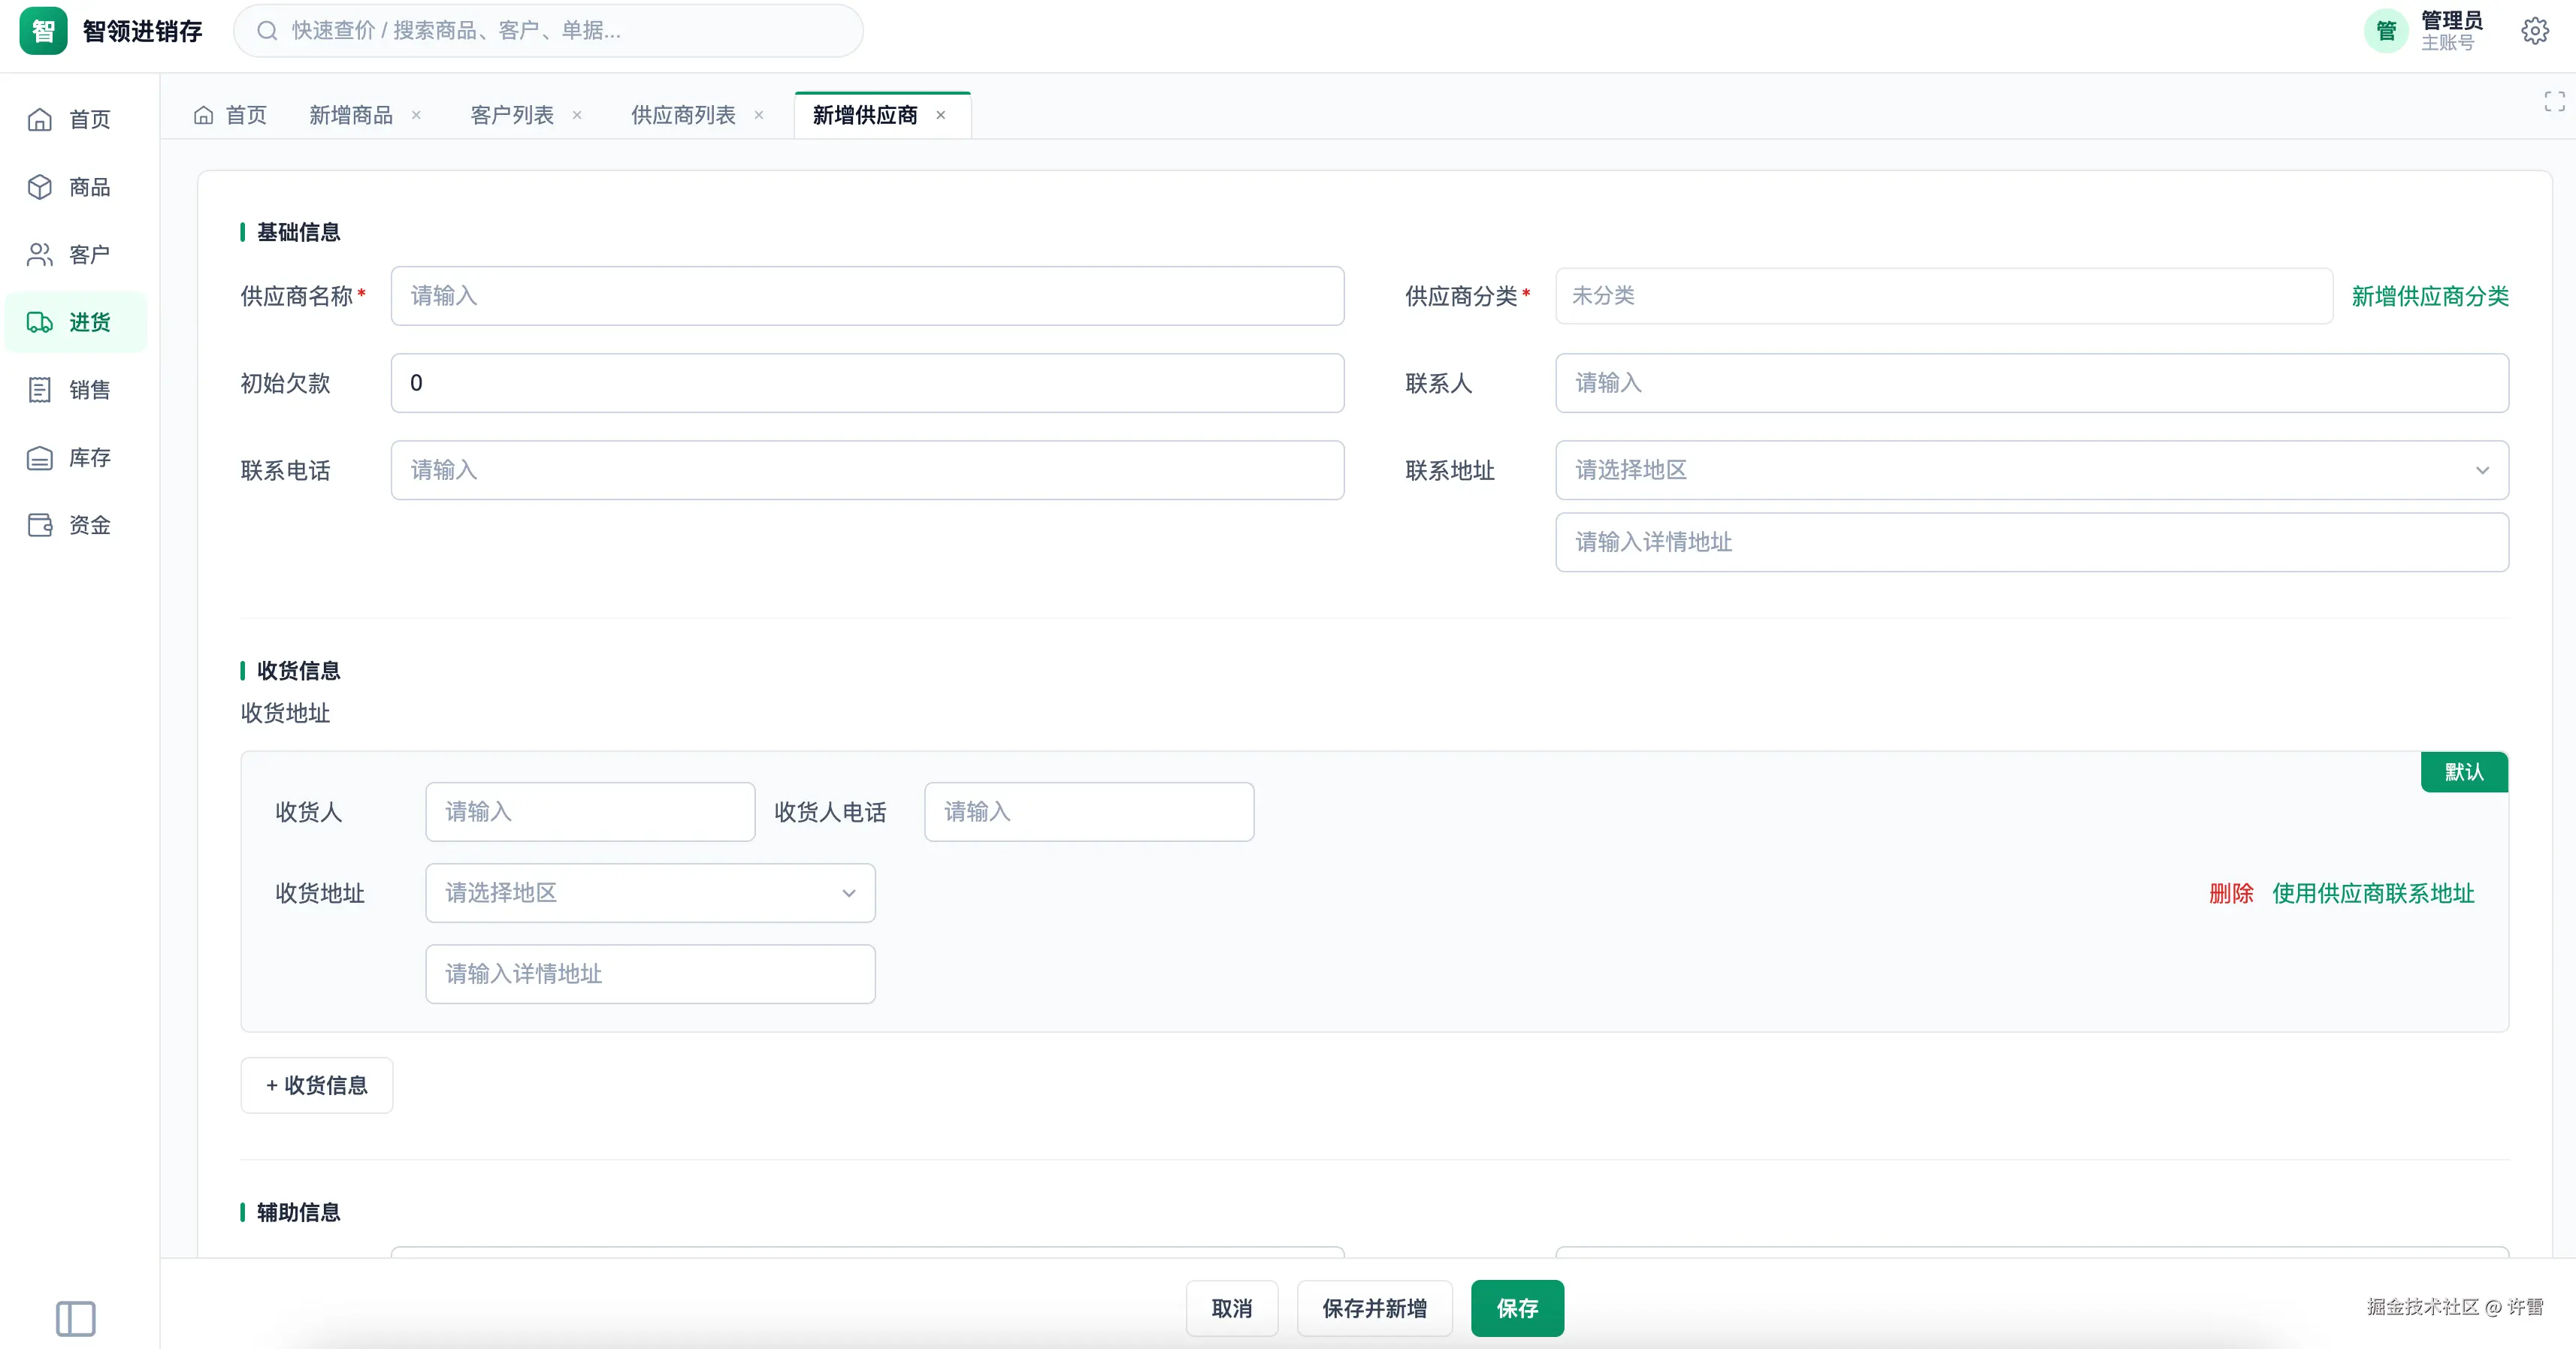Open 销售 in the sidebar menu

pos(76,390)
